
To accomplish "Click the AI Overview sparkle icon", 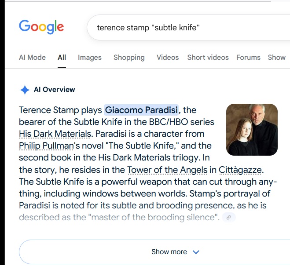I will [25, 90].
